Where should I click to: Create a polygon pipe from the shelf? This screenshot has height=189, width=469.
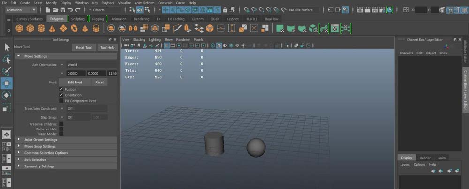tap(96, 29)
